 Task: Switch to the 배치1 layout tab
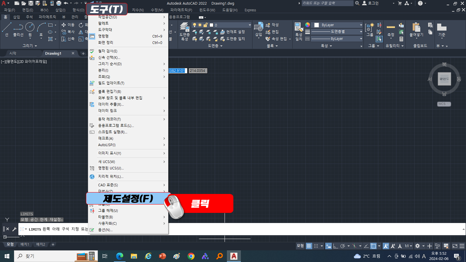tap(25, 244)
